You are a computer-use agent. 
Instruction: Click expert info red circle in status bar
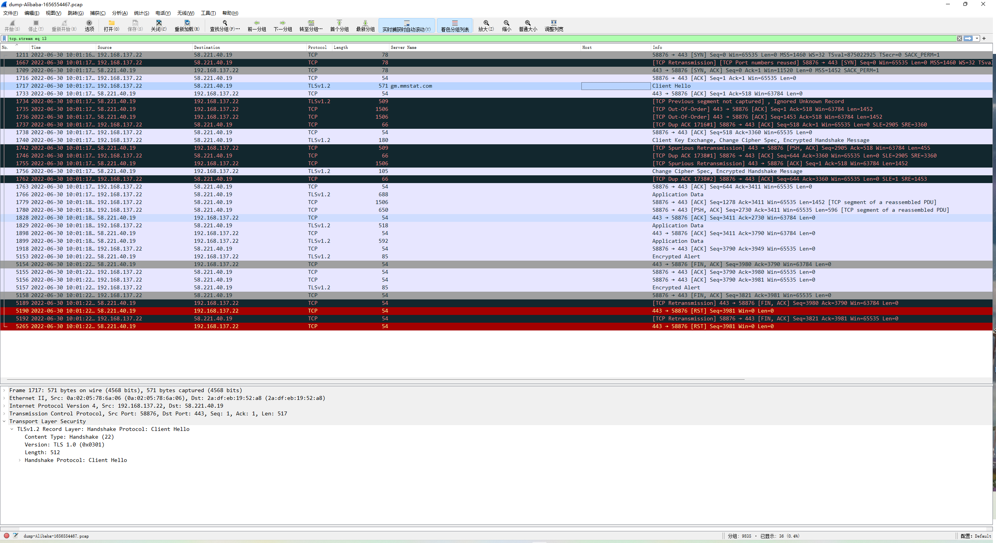coord(7,536)
